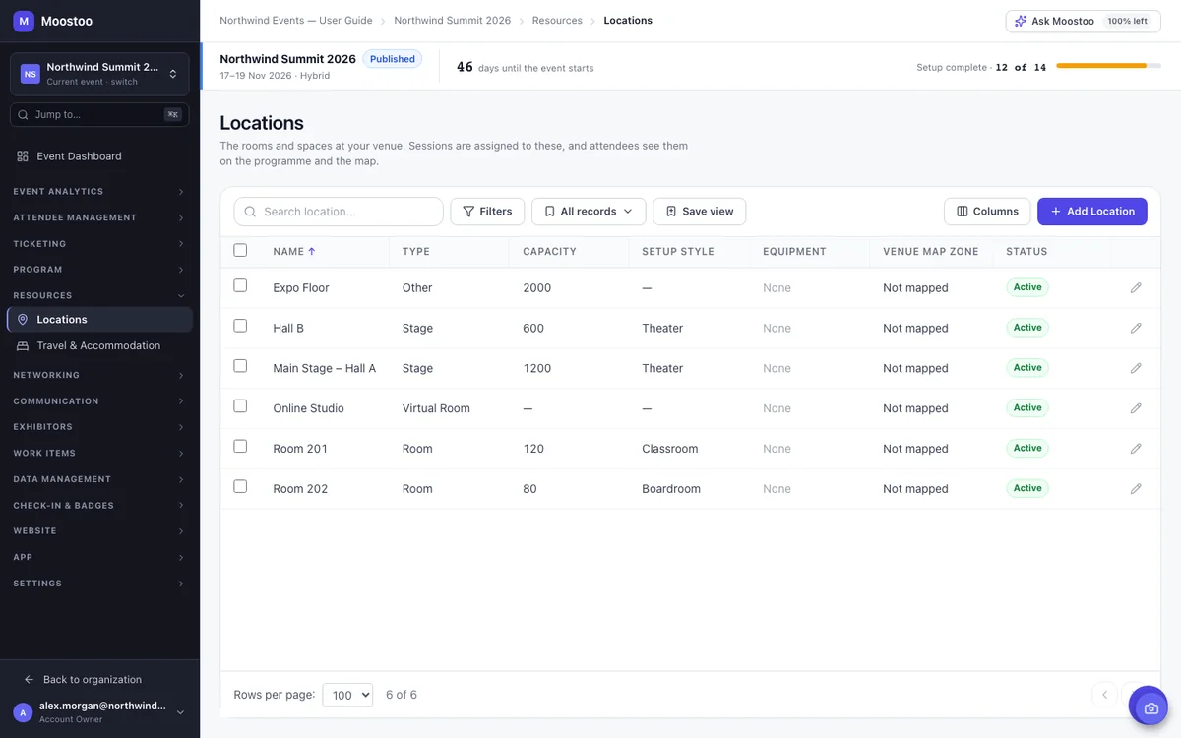This screenshot has width=1181, height=738.
Task: Expand the Work Items section
Action: click(x=99, y=454)
